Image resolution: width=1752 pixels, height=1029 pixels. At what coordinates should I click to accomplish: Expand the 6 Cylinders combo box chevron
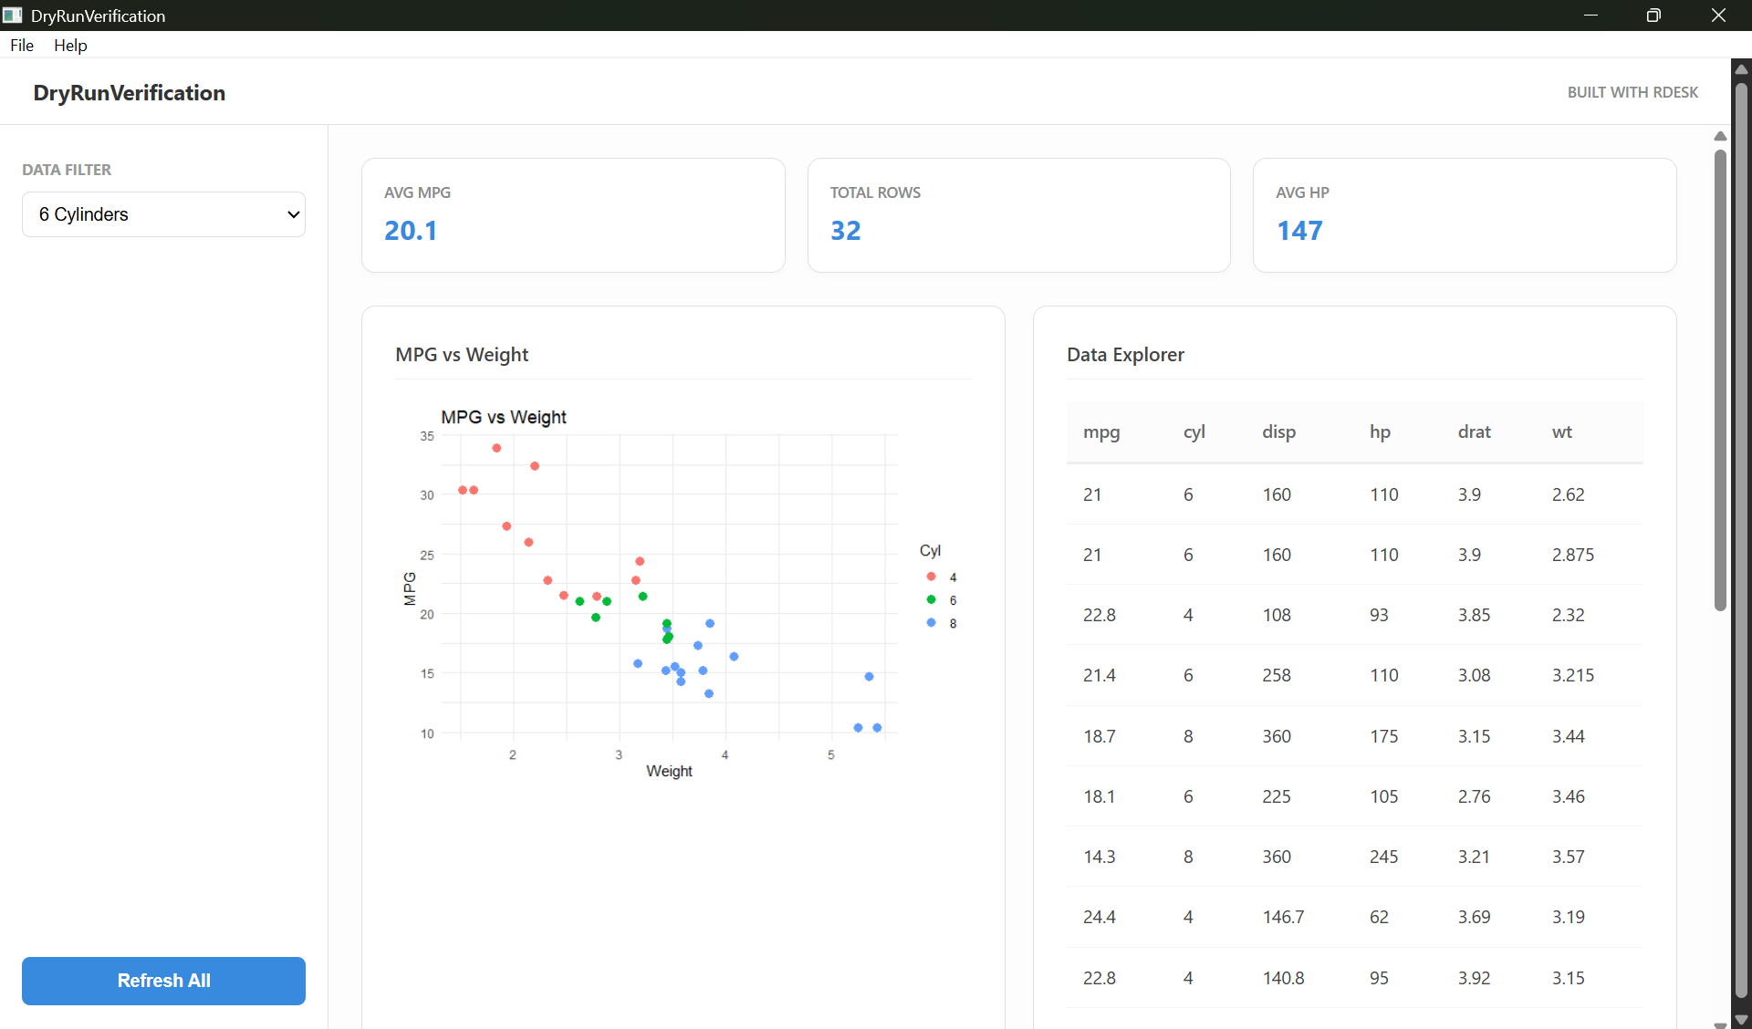(292, 214)
